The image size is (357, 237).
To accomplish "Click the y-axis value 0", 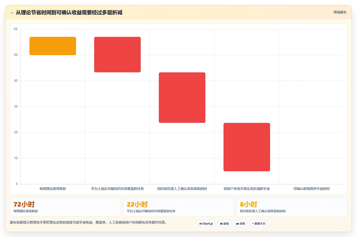I will tap(17, 184).
